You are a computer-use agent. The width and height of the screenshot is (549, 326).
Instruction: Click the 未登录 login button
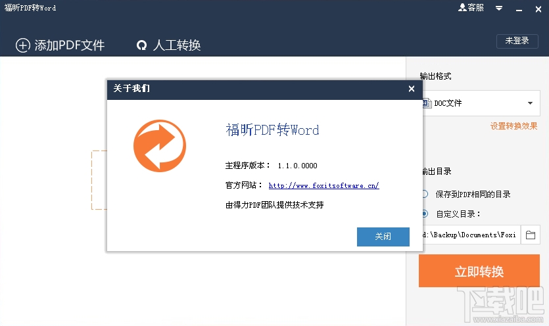(517, 41)
